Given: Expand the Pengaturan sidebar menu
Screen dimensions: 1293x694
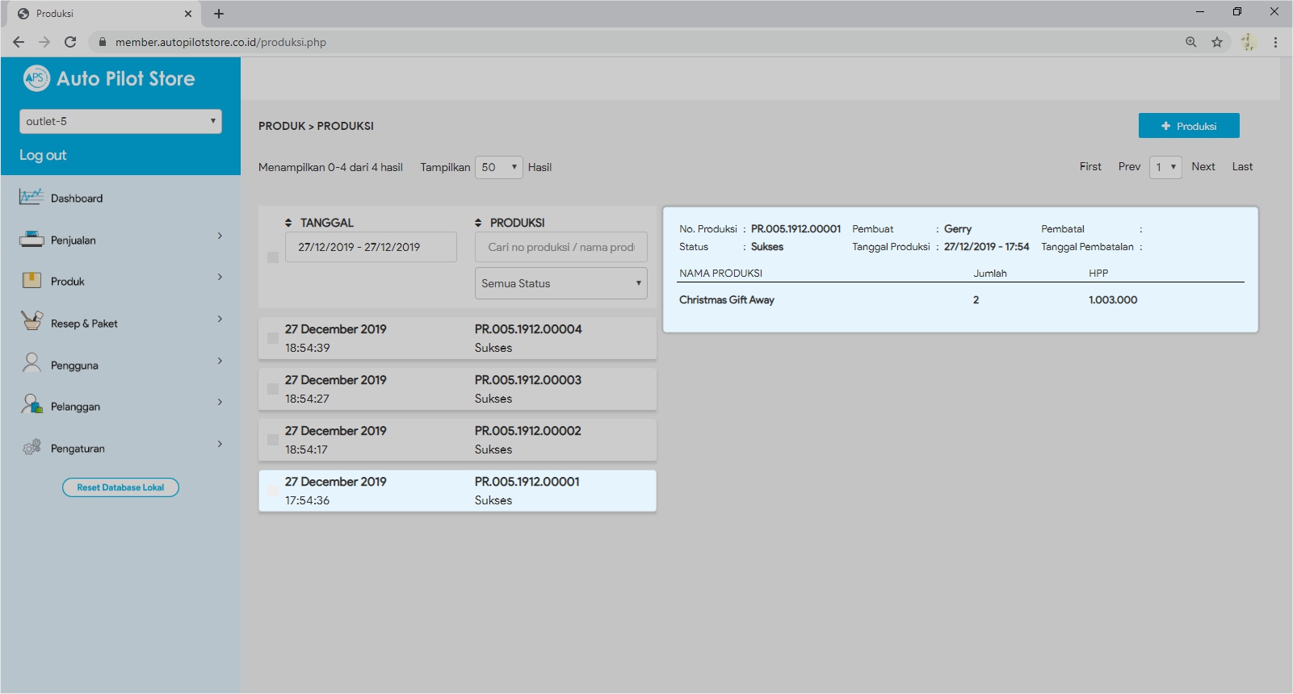Looking at the screenshot, I should (219, 445).
